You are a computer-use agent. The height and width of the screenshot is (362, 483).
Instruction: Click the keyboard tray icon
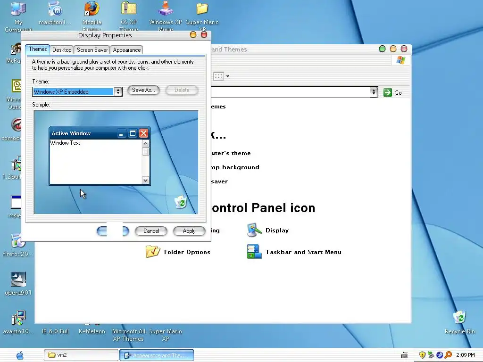(404, 355)
